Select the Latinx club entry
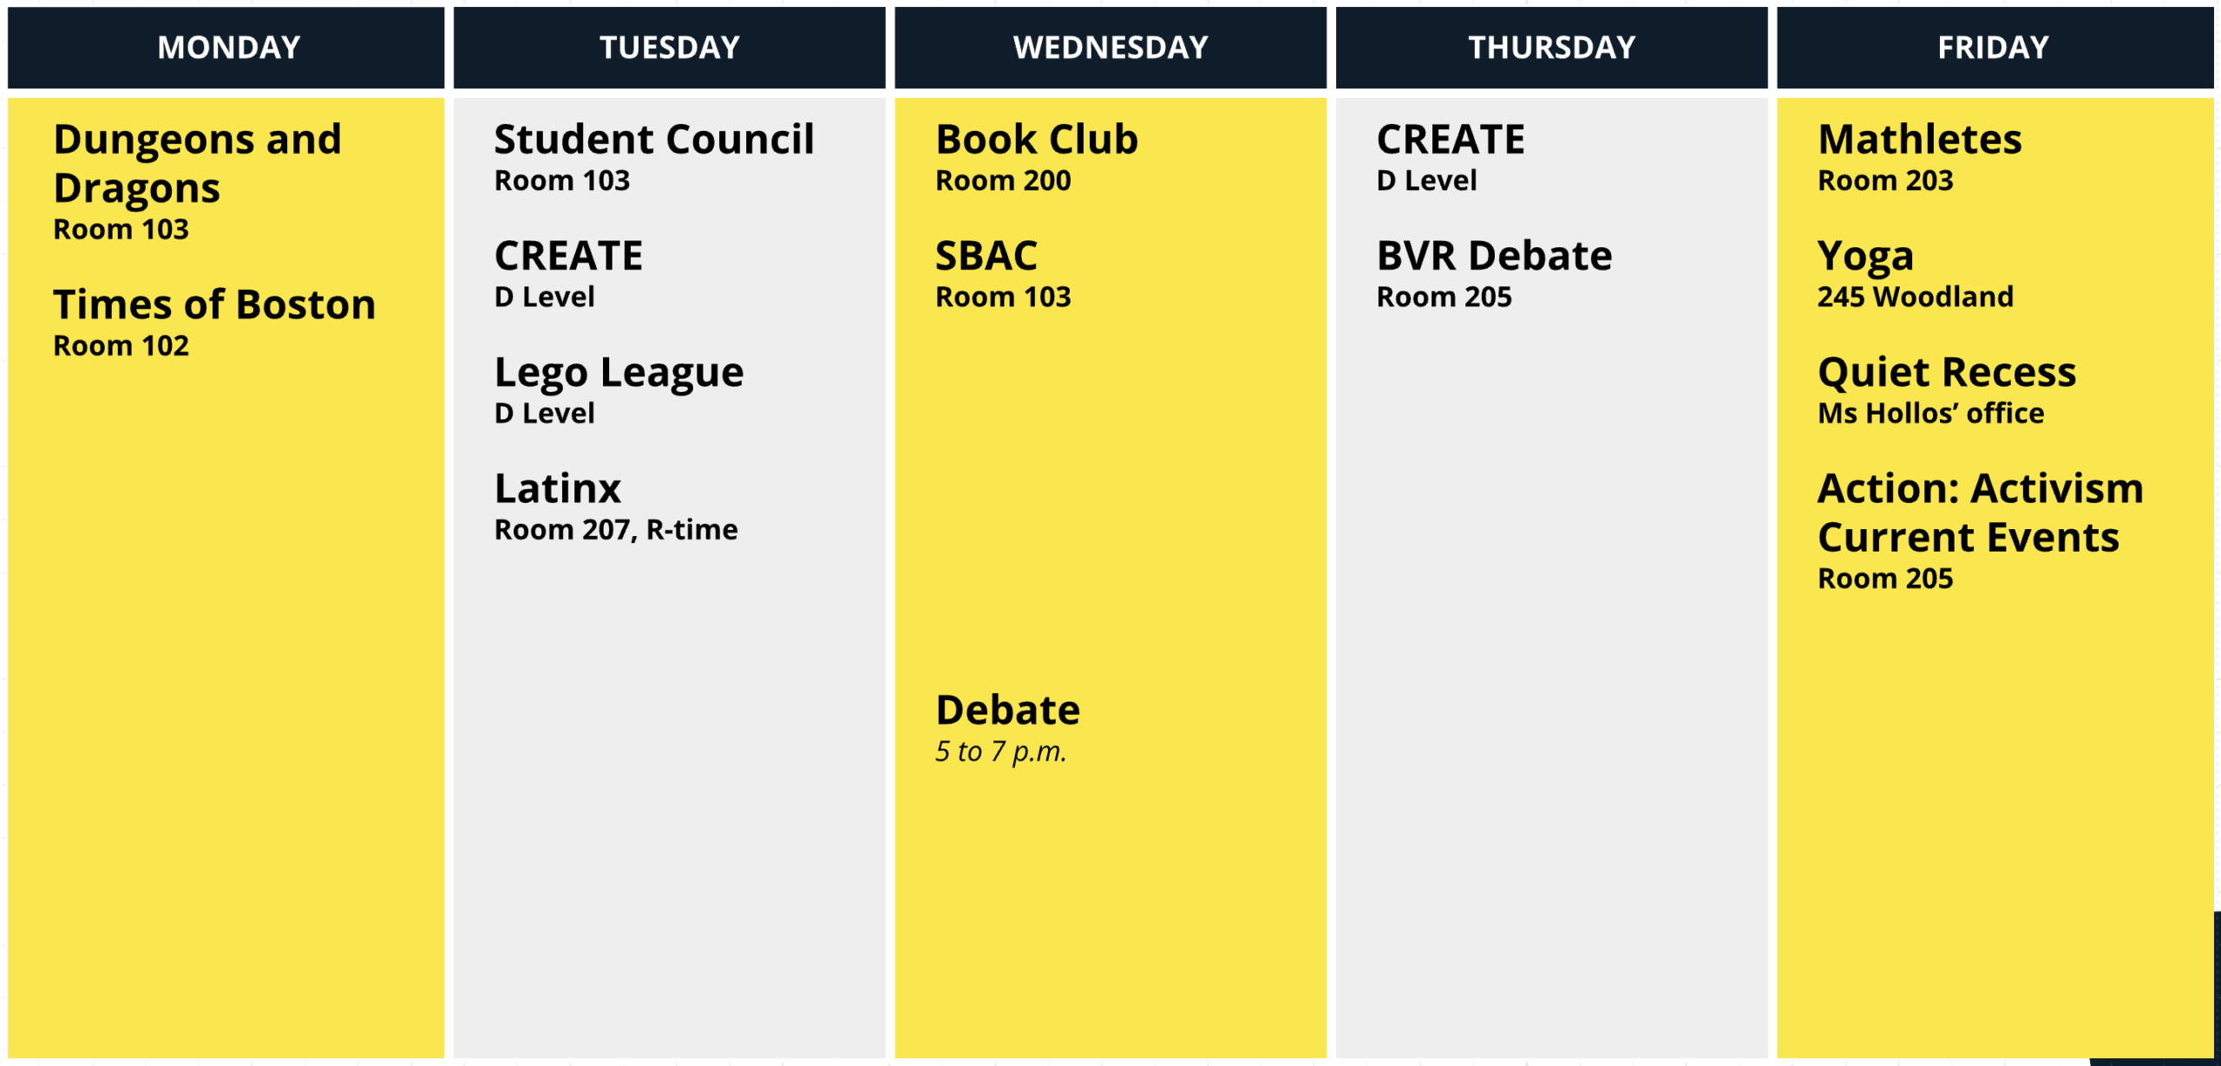The width and height of the screenshot is (2221, 1066). coord(558,489)
